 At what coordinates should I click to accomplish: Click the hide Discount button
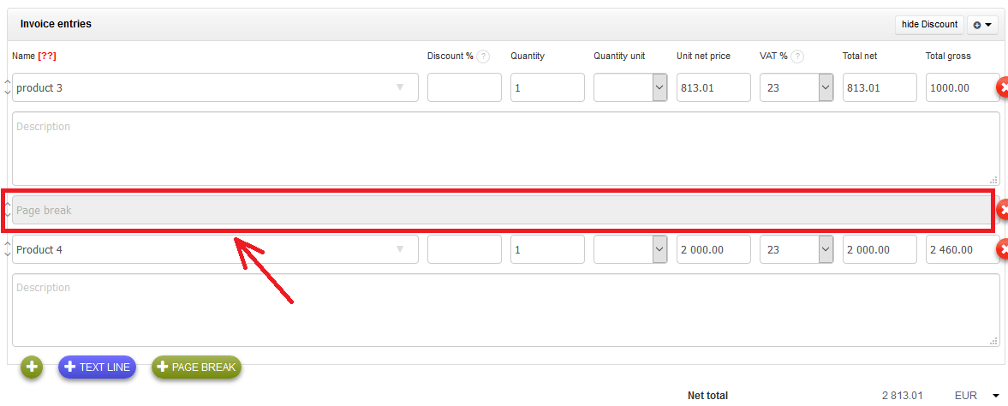[929, 25]
